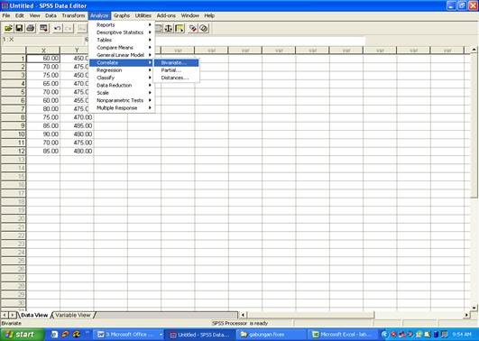
Task: Click the Print toolbar icon
Action: click(x=31, y=29)
